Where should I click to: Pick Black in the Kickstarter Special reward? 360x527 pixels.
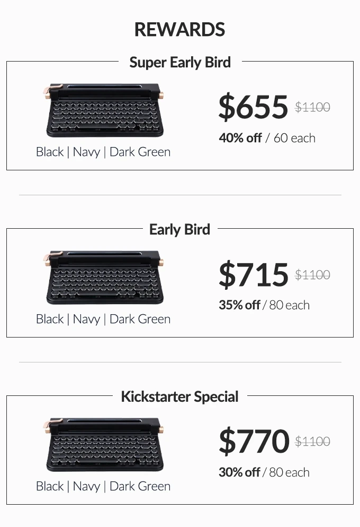coord(50,486)
